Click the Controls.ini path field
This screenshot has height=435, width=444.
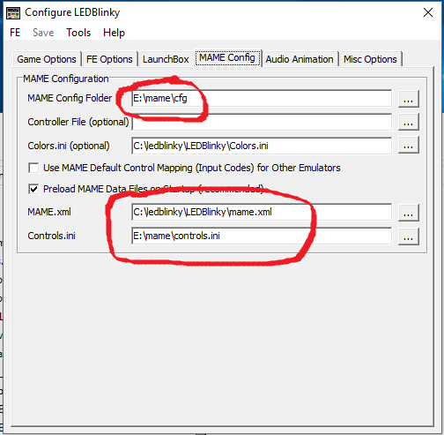pos(262,236)
